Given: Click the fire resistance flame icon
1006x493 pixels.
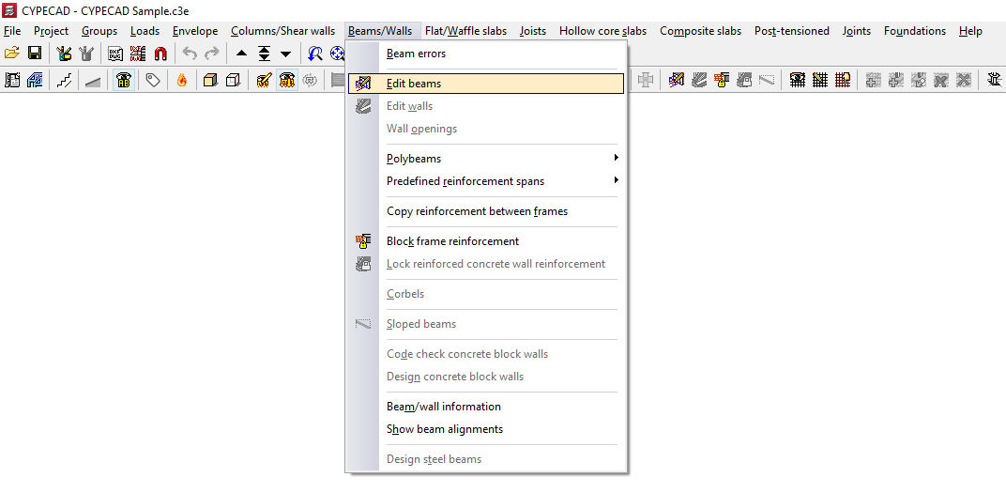Looking at the screenshot, I should coord(182,80).
